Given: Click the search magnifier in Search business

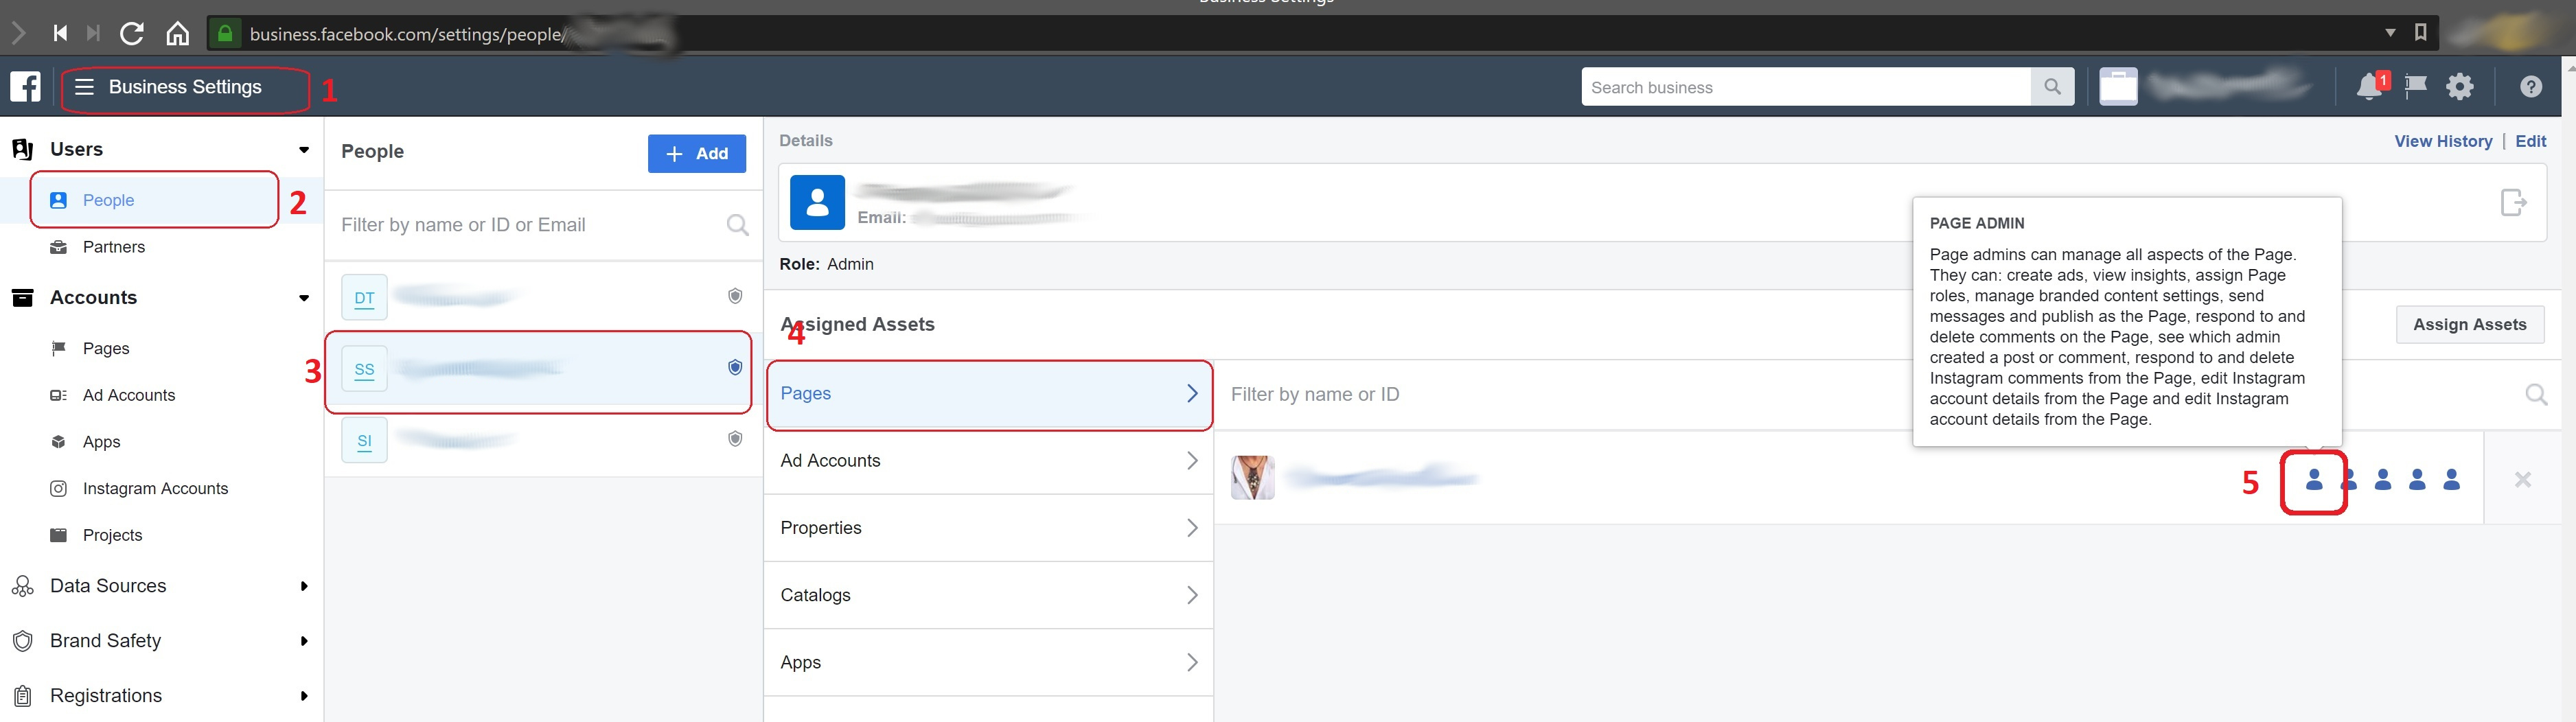Looking at the screenshot, I should point(2052,86).
